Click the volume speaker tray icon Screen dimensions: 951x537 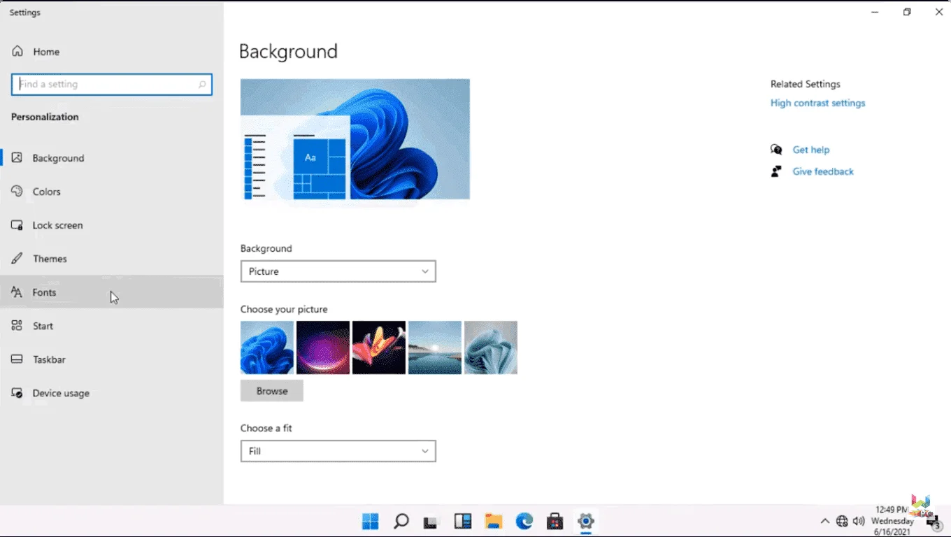point(859,521)
